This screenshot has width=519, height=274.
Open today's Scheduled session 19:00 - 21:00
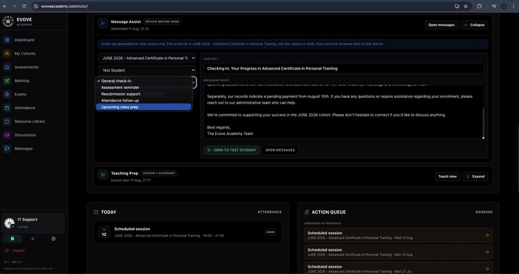(x=187, y=232)
